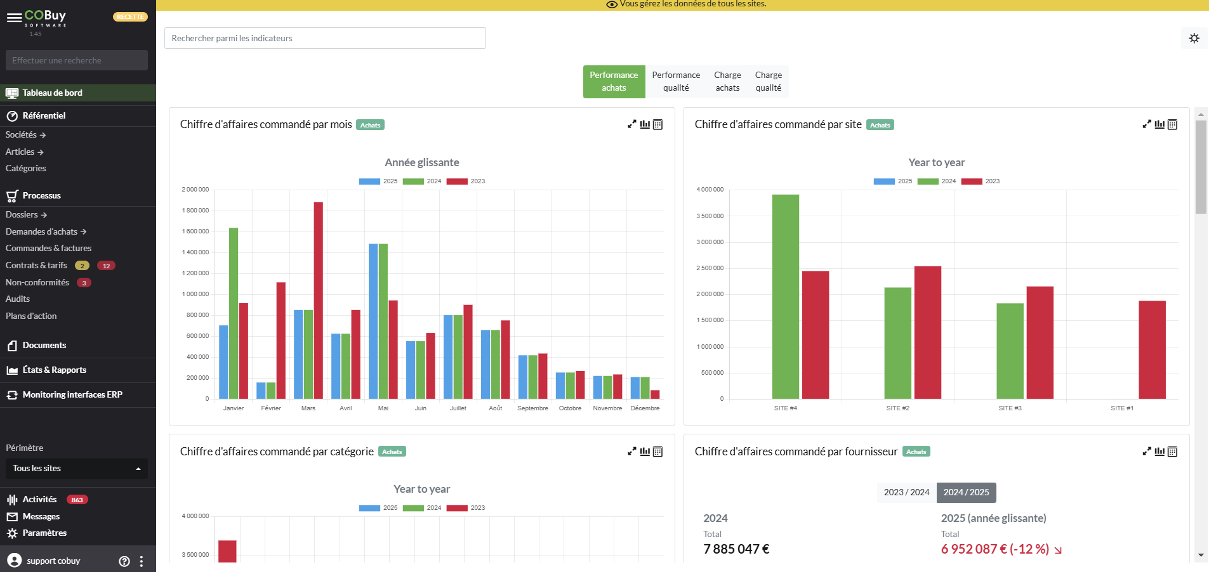Click the green 2024 swatch in the catégorie legend
The height and width of the screenshot is (572, 1209).
pyautogui.click(x=413, y=508)
